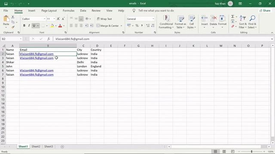Toggle the Bottom Align button
The width and height of the screenshot is (275, 154).
81,18
